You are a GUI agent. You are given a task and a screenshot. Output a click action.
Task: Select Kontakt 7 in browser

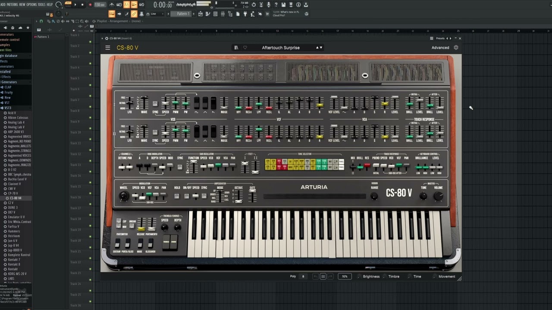[x=14, y=260]
